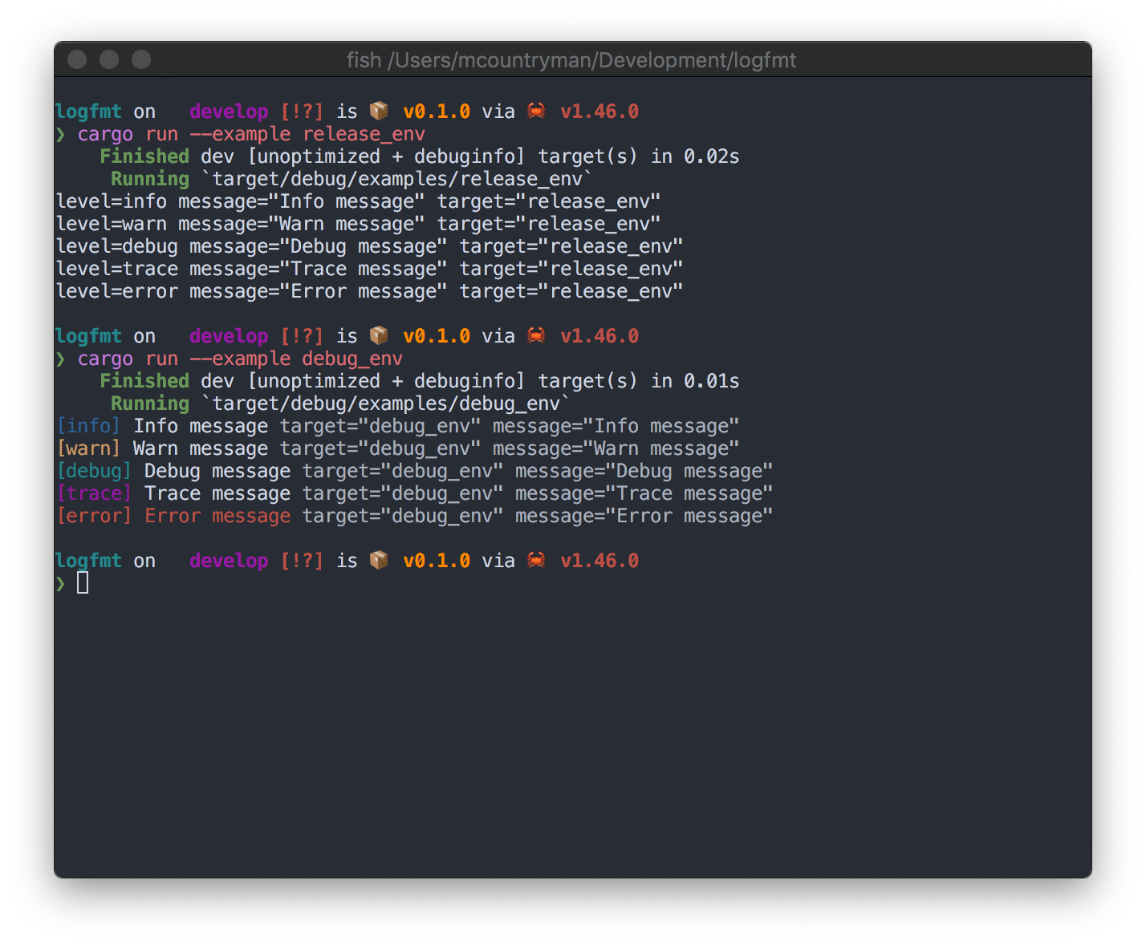Image resolution: width=1146 pixels, height=945 pixels.
Task: Click the Running `target/debug/examples/release_env` line
Action: 352,179
